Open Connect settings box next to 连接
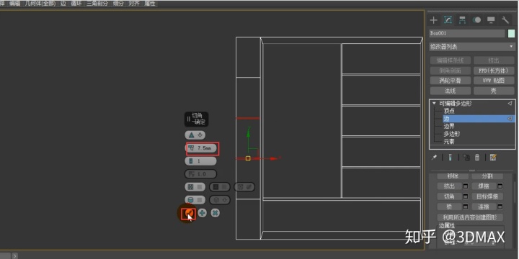519x259 pixels. (x=500, y=206)
